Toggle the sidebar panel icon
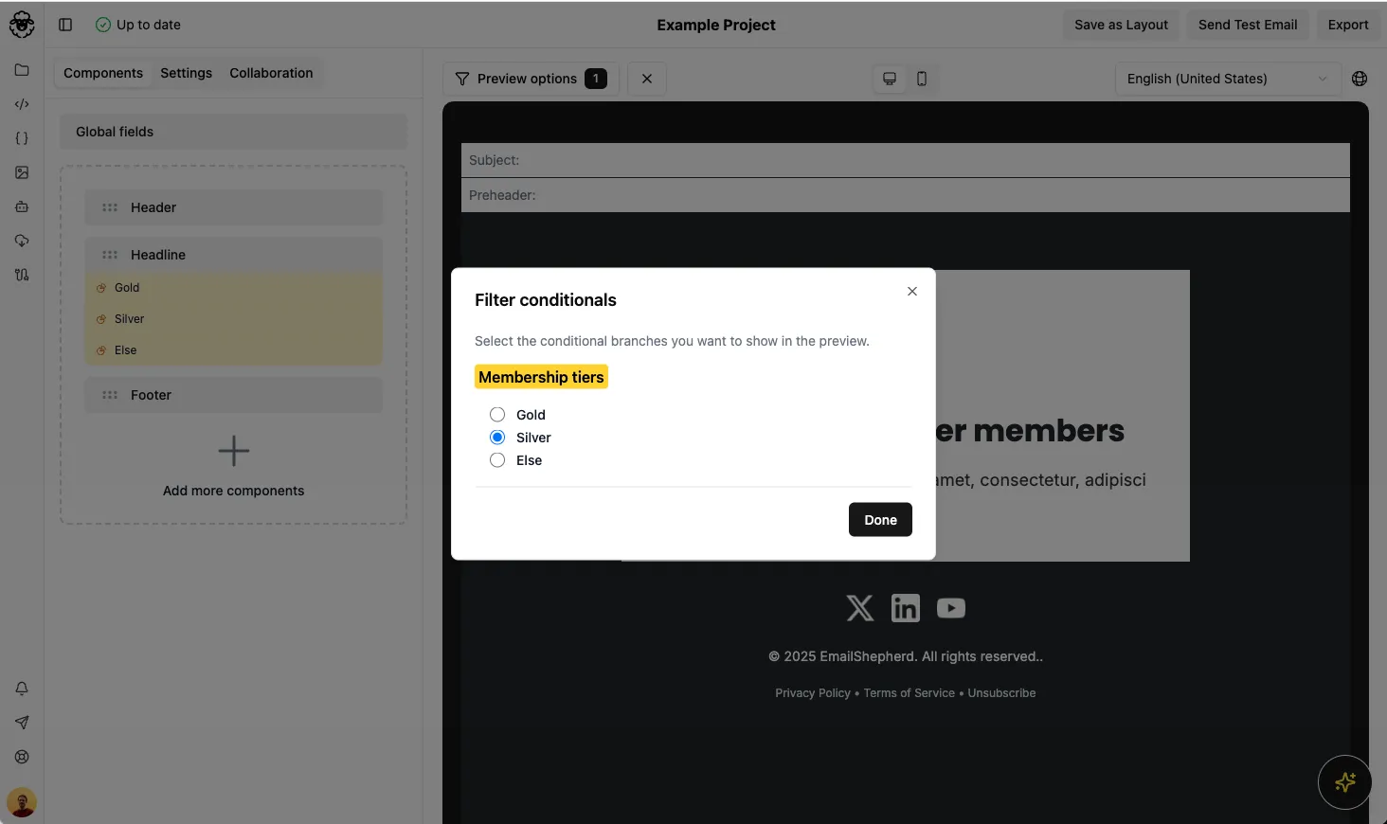Image resolution: width=1387 pixels, height=824 pixels. click(65, 25)
